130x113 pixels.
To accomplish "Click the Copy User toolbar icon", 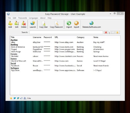I will tap(43, 23).
